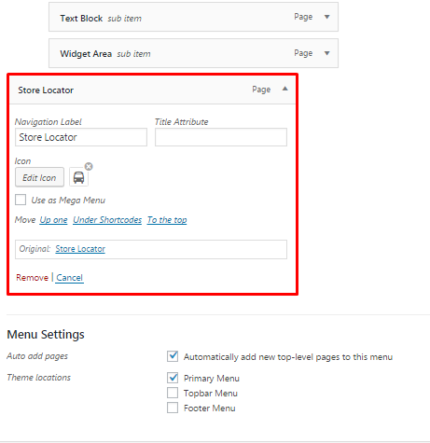Select the Text Block sub item bar
This screenshot has width=430, height=443.
(193, 17)
